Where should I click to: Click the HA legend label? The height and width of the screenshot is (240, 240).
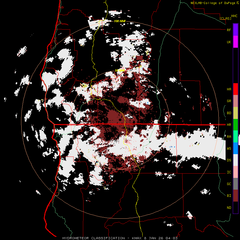pyautogui.click(x=229, y=89)
